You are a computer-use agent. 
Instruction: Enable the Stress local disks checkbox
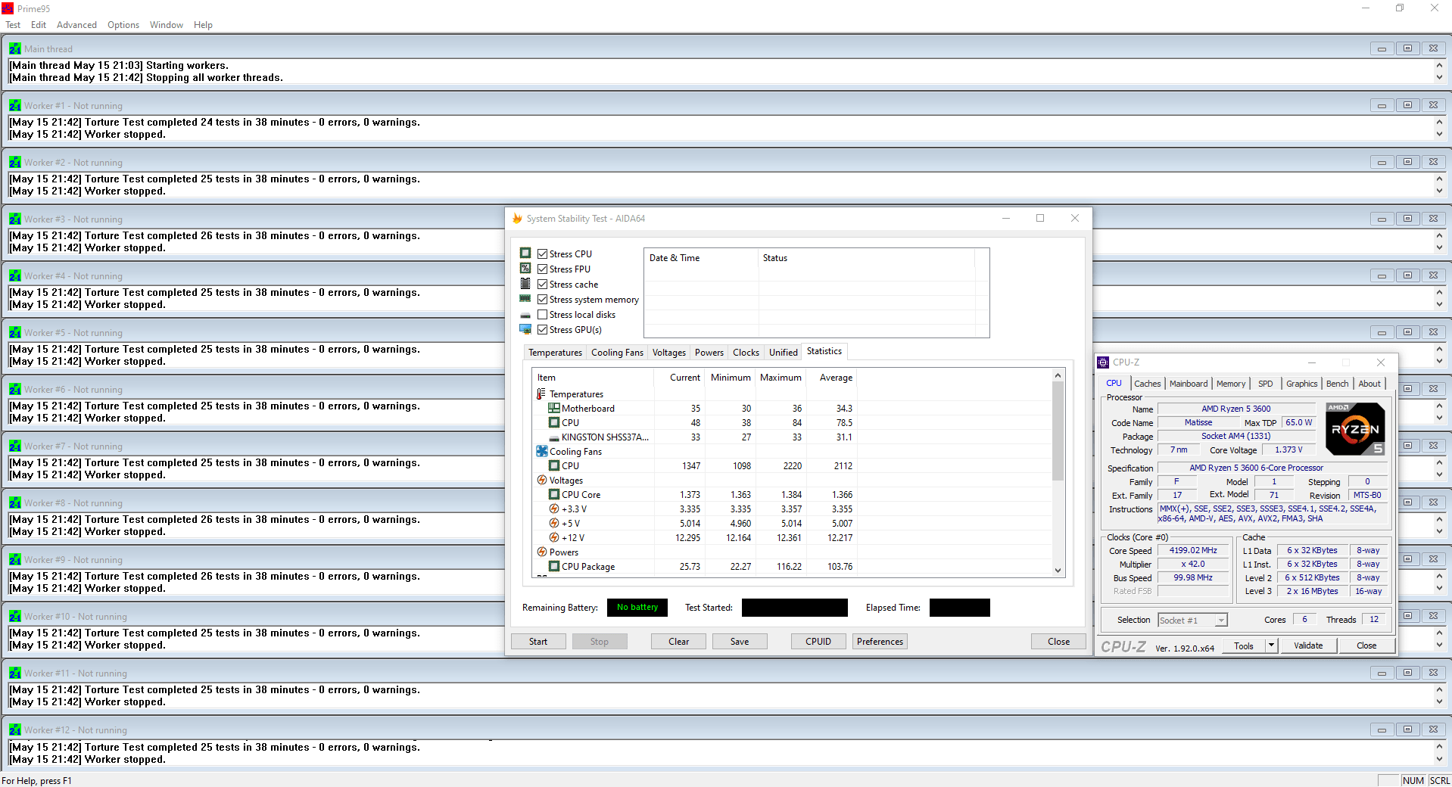coord(542,315)
